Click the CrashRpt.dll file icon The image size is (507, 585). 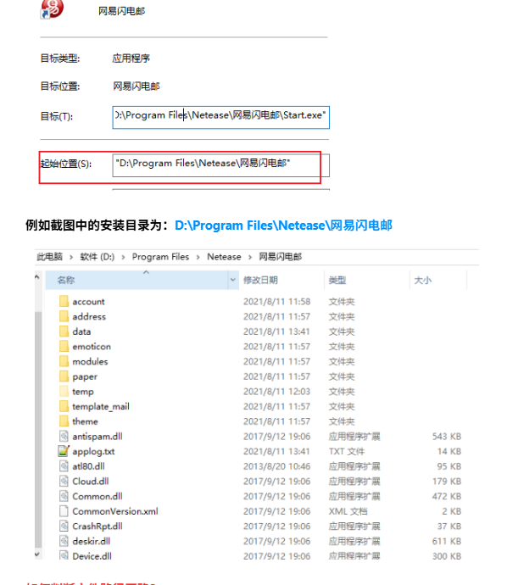pyautogui.click(x=64, y=526)
